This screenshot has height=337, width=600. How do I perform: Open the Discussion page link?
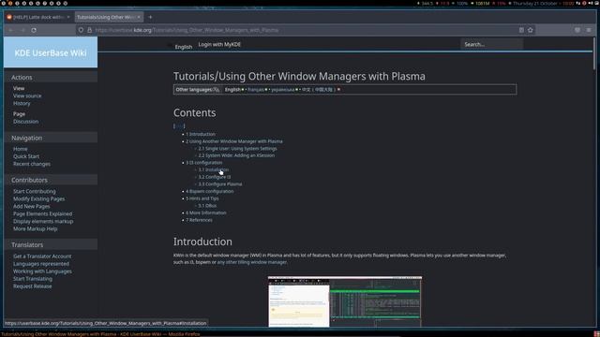(x=25, y=122)
